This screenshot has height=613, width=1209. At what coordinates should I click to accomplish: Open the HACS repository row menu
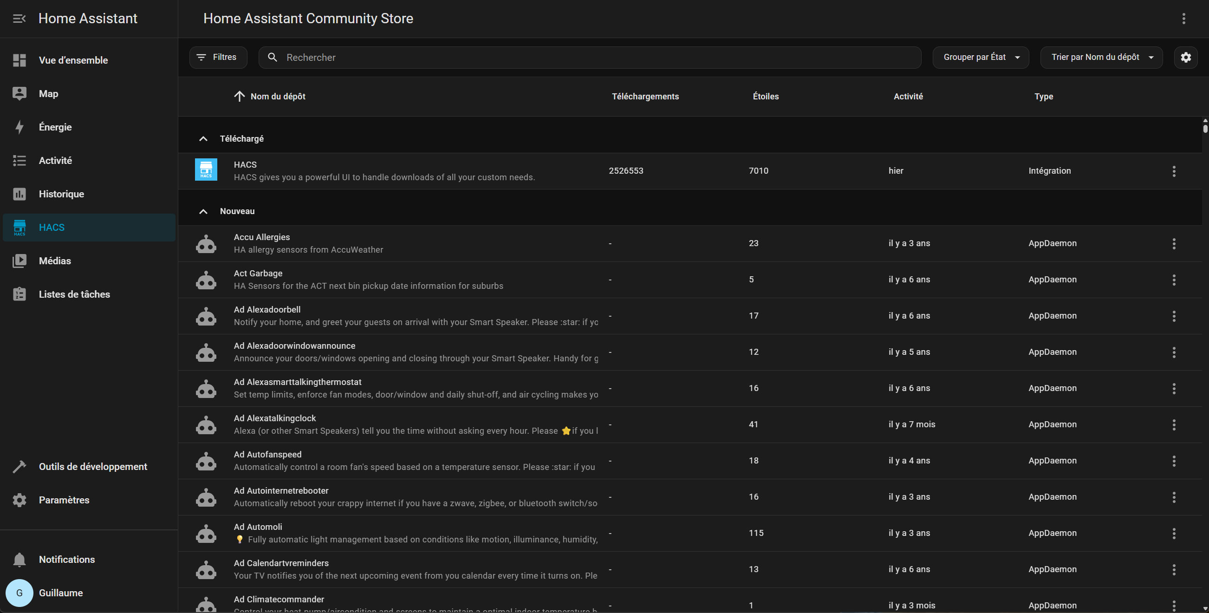[x=1174, y=171]
